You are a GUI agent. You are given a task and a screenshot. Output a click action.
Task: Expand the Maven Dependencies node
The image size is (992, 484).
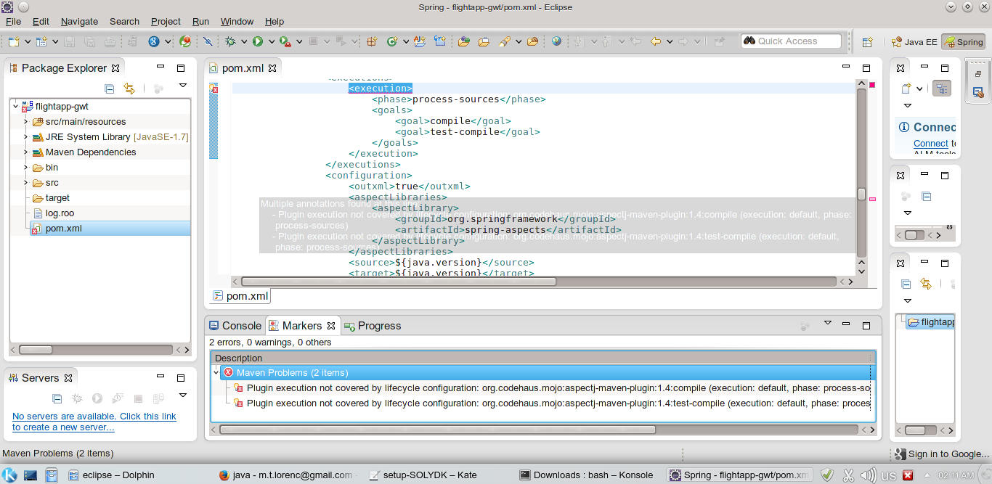point(25,152)
